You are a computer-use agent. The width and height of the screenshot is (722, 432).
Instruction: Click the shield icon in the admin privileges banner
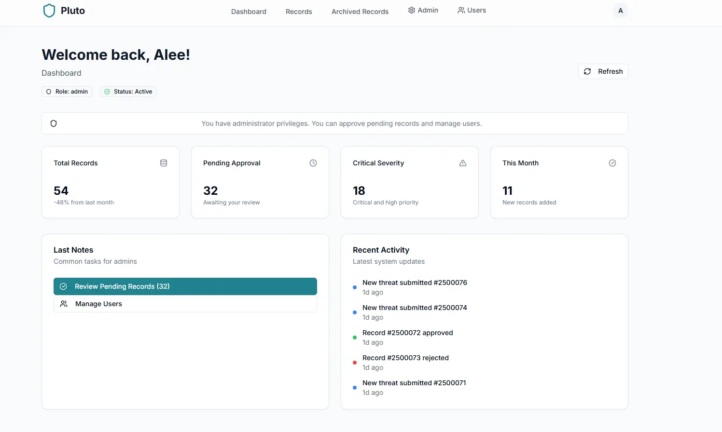tap(54, 123)
